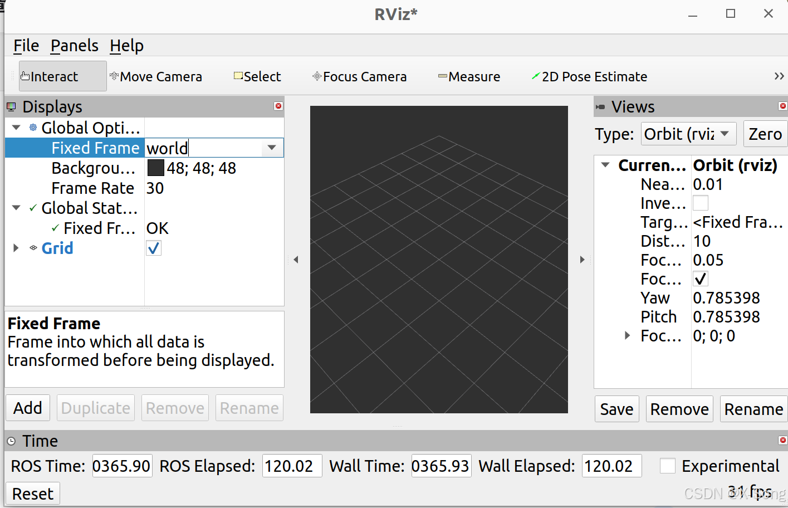
Task: Activate the Move Camera tool
Action: [x=156, y=76]
